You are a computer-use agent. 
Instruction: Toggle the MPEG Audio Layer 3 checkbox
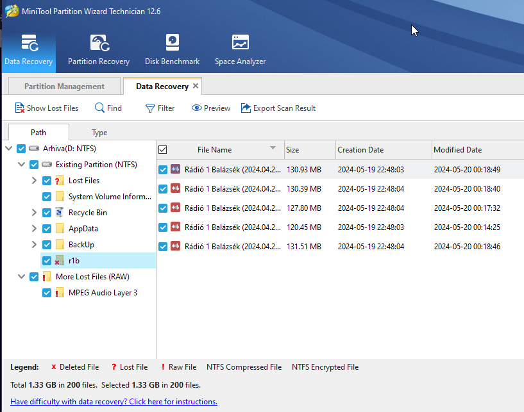pyautogui.click(x=47, y=293)
